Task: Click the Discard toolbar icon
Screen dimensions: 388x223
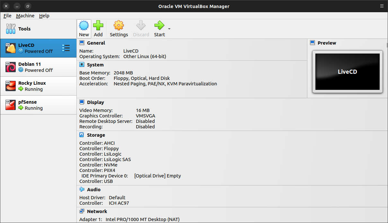Action: click(x=141, y=25)
